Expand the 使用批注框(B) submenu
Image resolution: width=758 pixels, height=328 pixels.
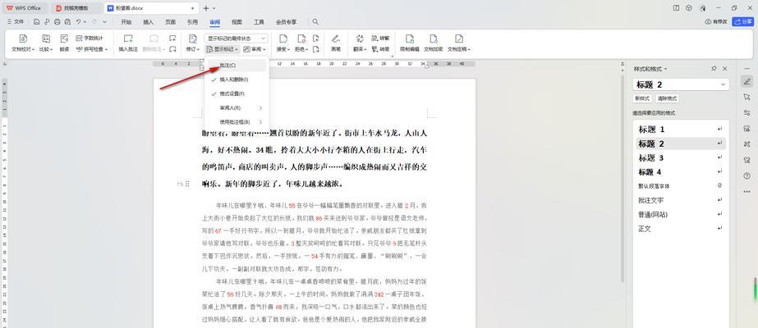pos(237,122)
